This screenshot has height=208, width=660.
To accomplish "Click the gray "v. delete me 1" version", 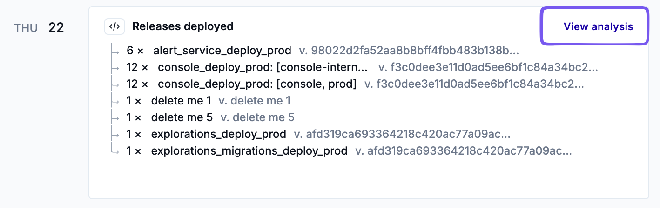I will tap(255, 101).
